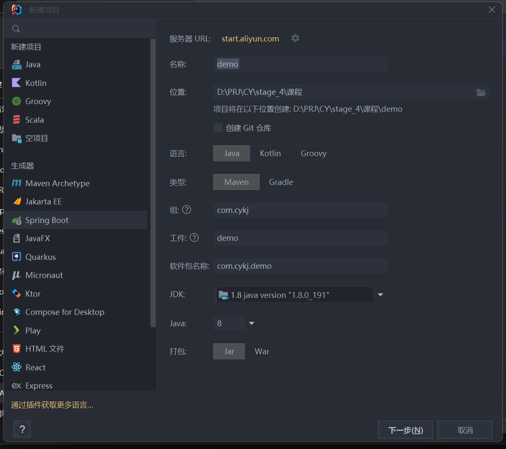Open 通过插件获取更多语言 link
Image resolution: width=506 pixels, height=449 pixels.
point(52,405)
